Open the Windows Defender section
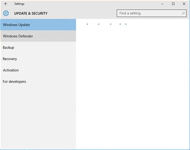190x150 pixels. pyautogui.click(x=38, y=36)
